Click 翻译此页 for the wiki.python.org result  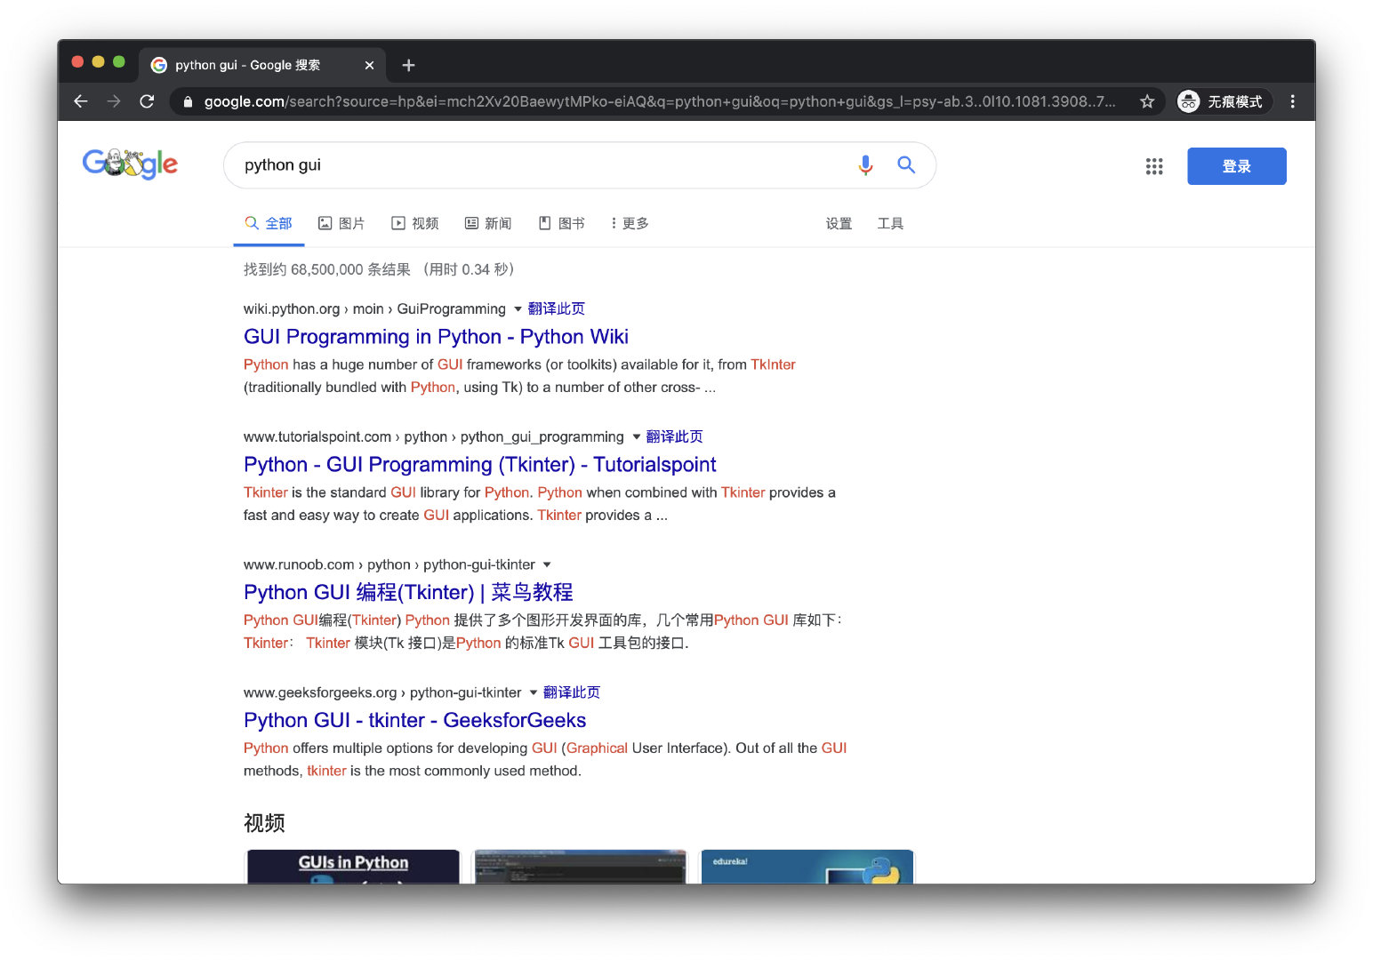tap(556, 308)
